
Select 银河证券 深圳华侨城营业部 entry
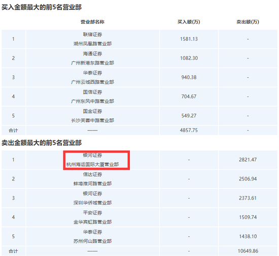tap(92, 198)
